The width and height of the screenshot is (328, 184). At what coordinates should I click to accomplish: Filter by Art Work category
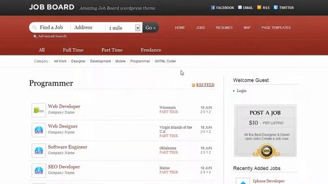(x=60, y=61)
